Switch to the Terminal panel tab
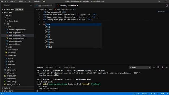Screen dimensions: 169x95 point(40,68)
